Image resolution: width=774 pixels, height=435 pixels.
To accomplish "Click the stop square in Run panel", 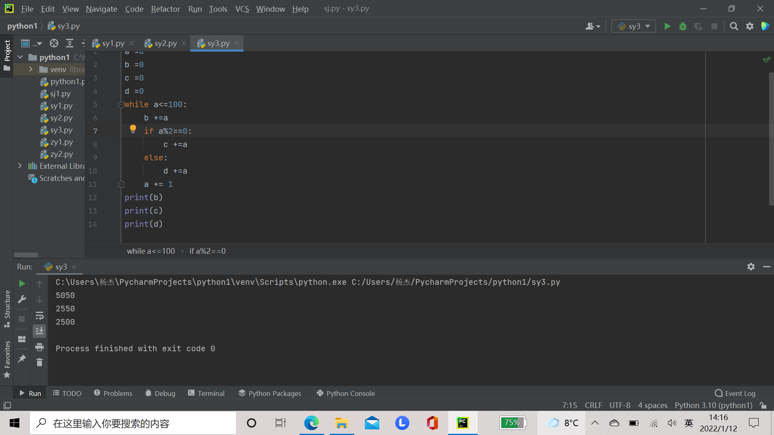I will 22,319.
